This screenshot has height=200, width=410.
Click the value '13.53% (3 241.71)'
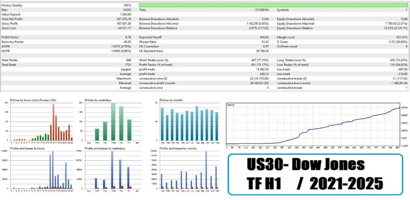tap(395, 28)
